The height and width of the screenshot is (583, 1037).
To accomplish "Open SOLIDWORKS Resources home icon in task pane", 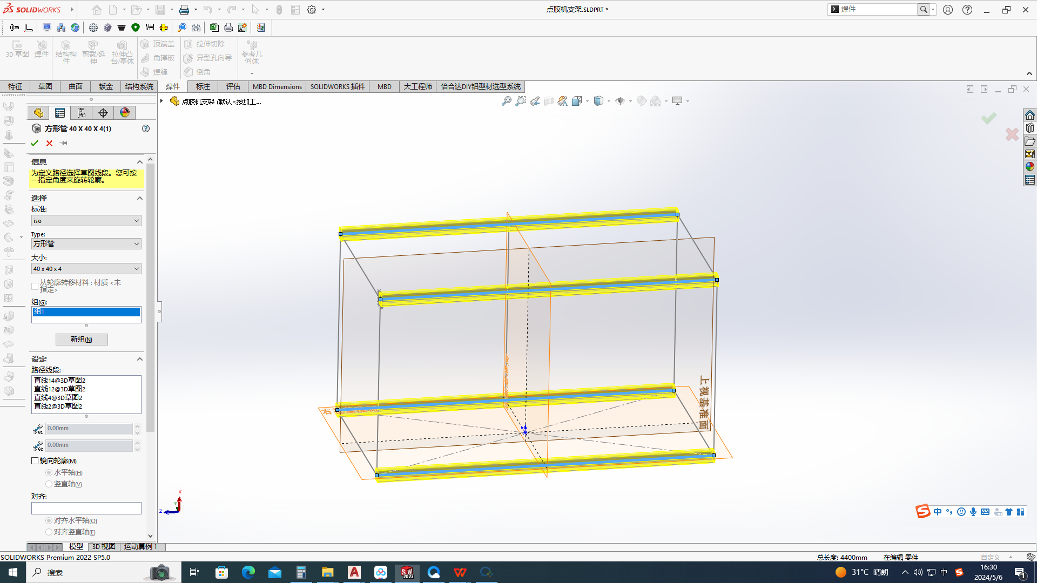I will (x=1030, y=115).
